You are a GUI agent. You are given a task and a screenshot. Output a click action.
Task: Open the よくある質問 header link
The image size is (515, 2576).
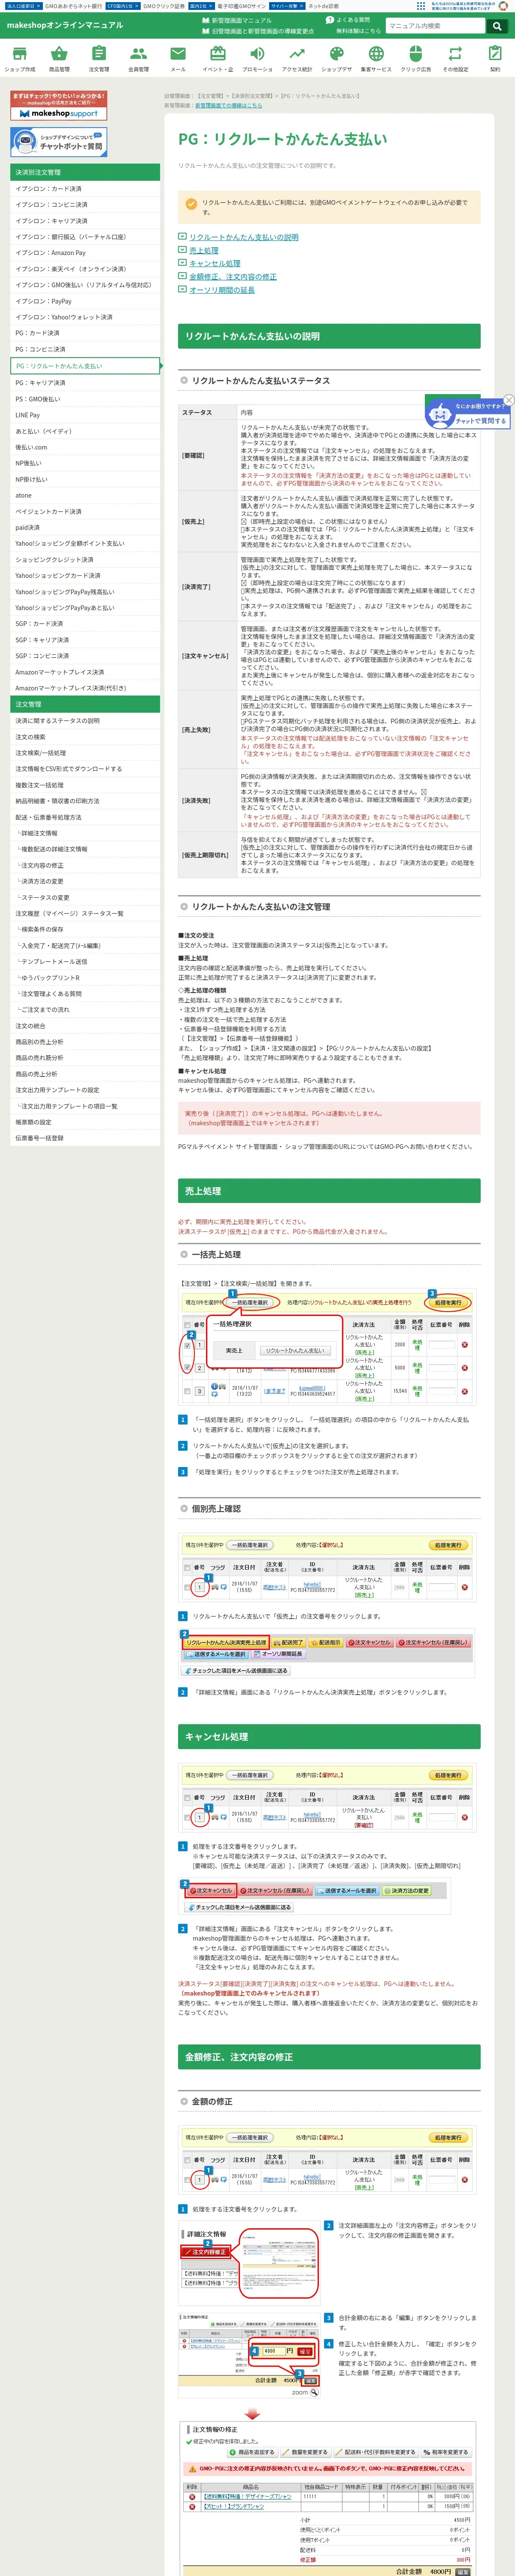pos(349,20)
